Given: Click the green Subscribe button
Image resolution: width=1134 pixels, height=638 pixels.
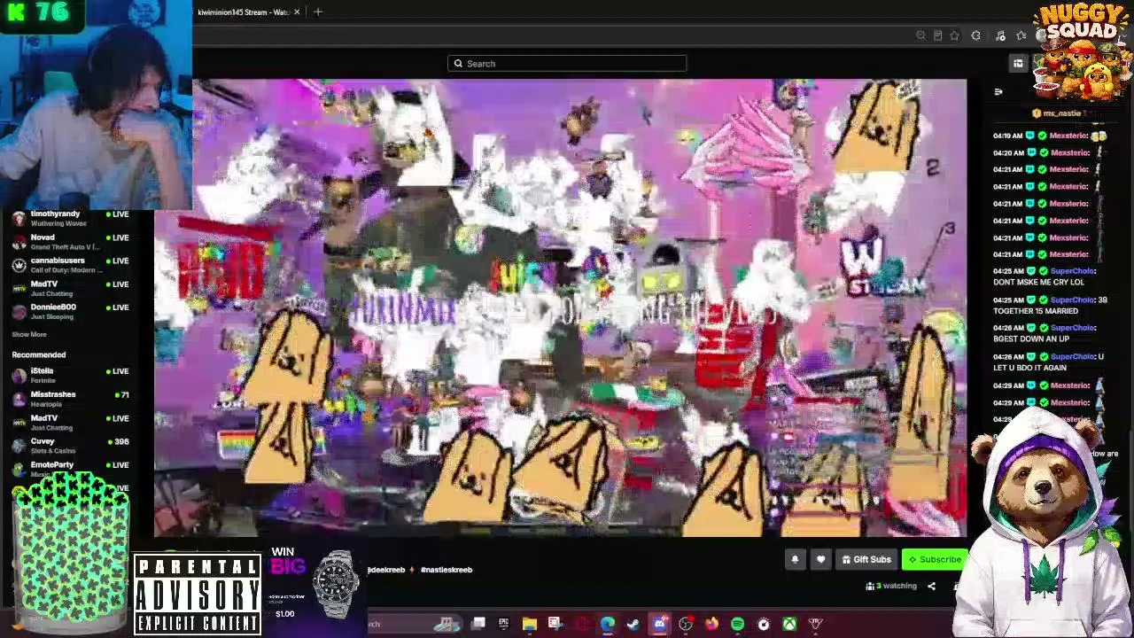Looking at the screenshot, I should (x=935, y=559).
